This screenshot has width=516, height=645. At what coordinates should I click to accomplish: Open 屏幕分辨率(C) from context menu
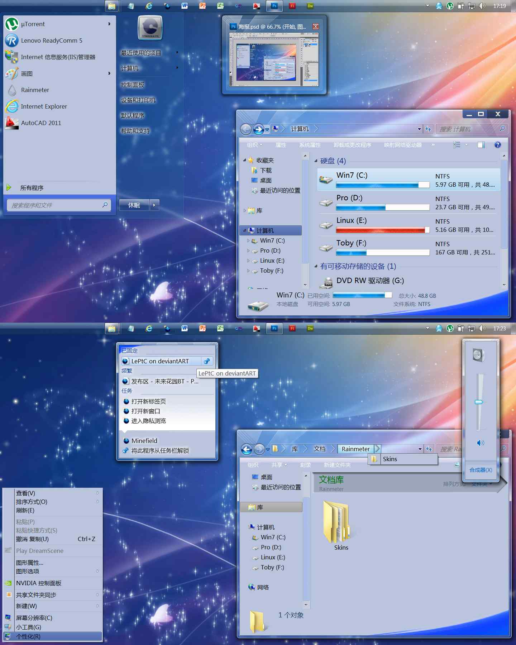point(52,618)
